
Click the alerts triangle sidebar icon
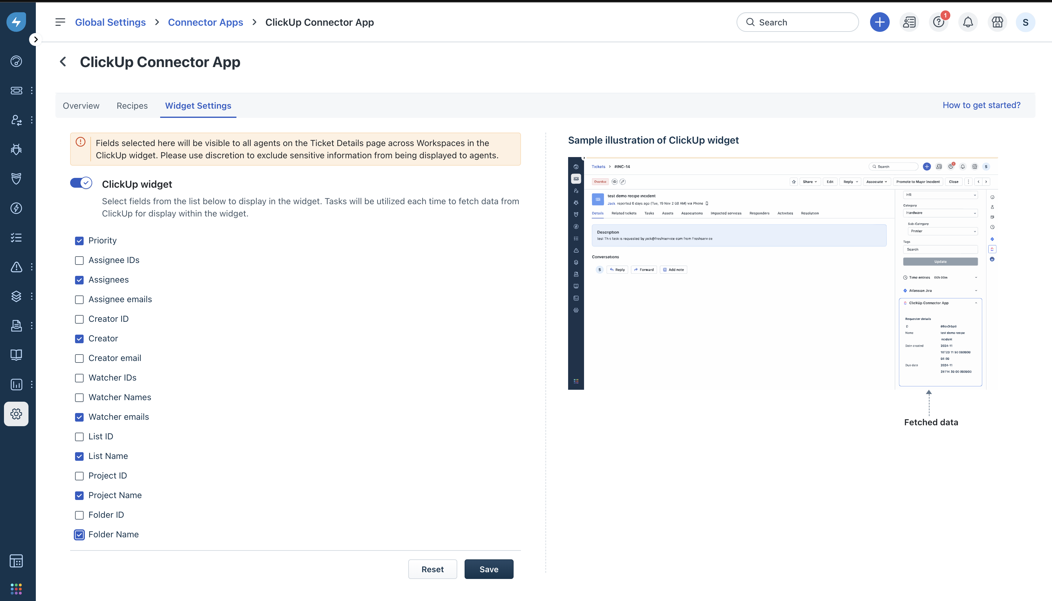pyautogui.click(x=16, y=267)
